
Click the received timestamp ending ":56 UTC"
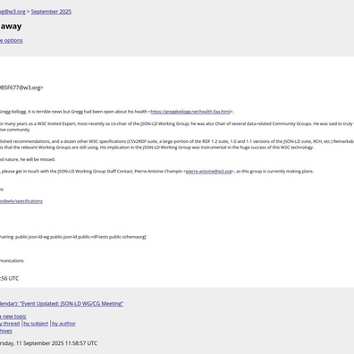tap(9, 278)
